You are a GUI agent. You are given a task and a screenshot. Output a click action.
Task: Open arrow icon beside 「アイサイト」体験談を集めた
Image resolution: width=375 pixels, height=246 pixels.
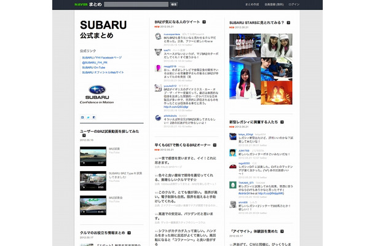point(282,231)
